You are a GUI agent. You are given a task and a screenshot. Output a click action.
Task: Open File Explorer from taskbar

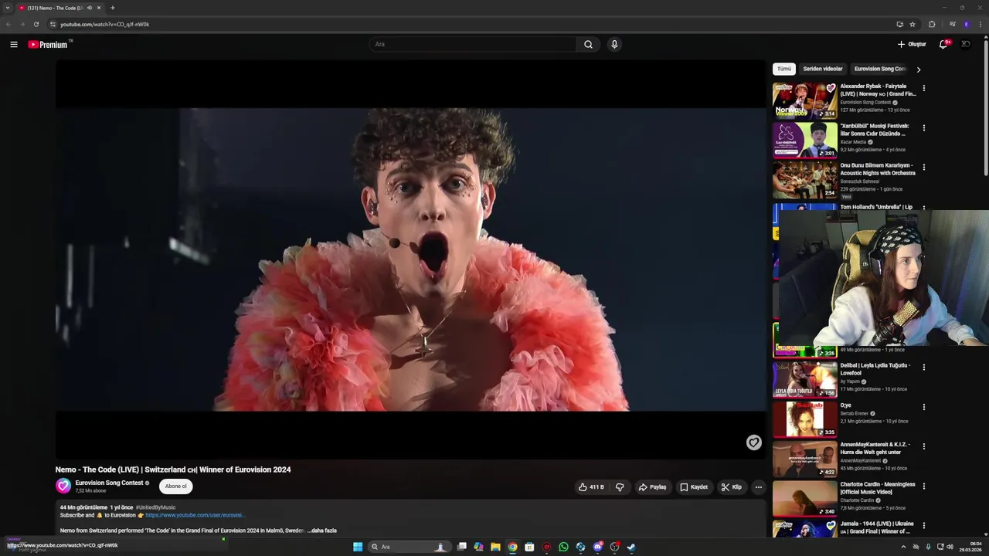[x=495, y=547]
